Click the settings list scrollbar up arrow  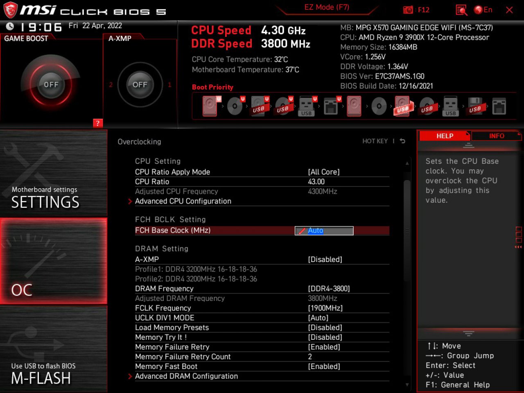407,163
